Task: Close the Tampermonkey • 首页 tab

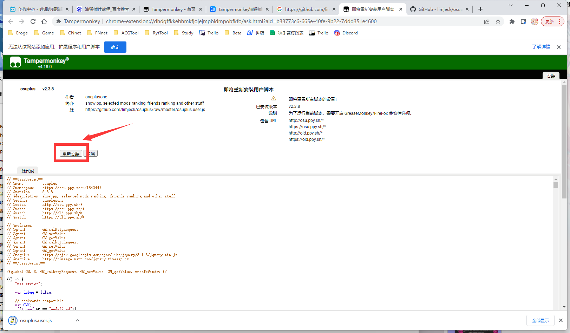Action: tap(201, 9)
